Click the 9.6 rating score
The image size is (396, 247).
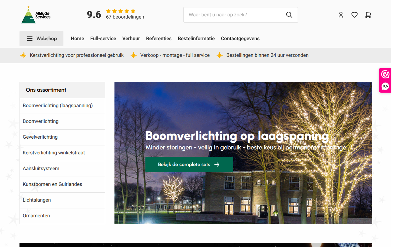[x=94, y=15]
